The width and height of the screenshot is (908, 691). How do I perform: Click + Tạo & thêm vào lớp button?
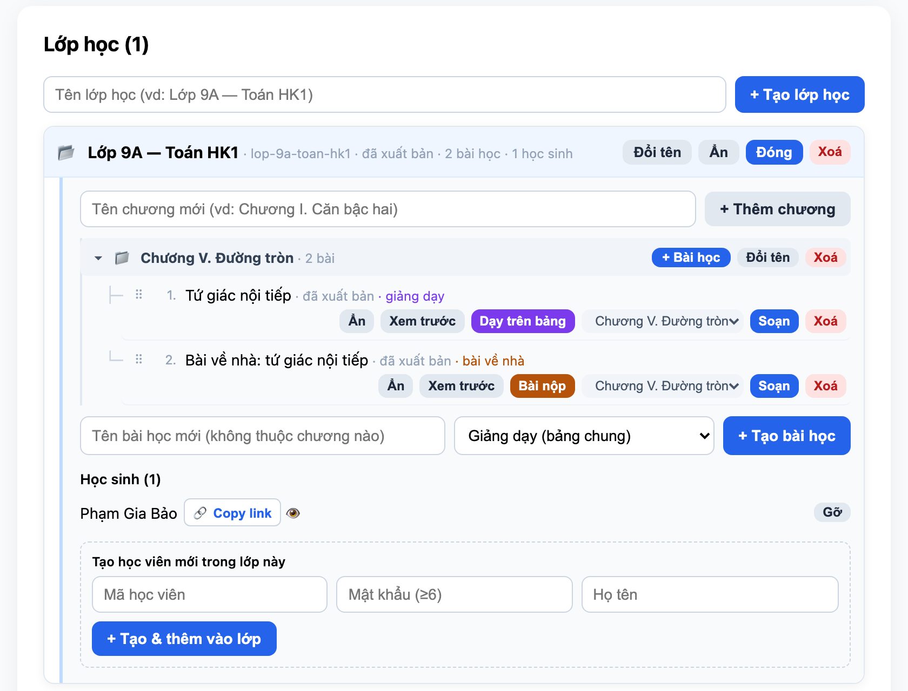[x=184, y=639]
